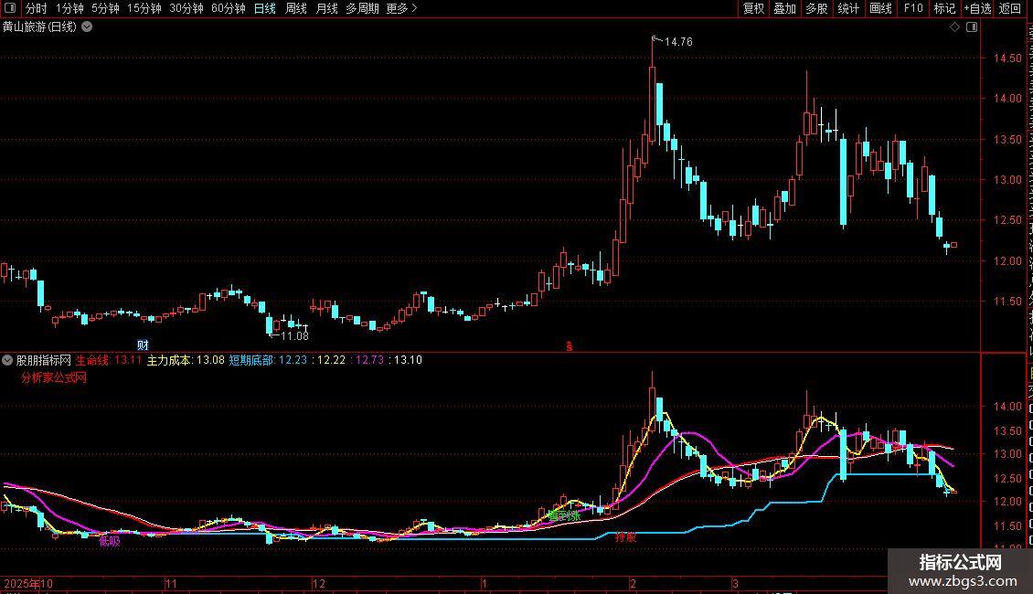
Task: Toggle the side panel icon beside 分时
Action: point(10,8)
